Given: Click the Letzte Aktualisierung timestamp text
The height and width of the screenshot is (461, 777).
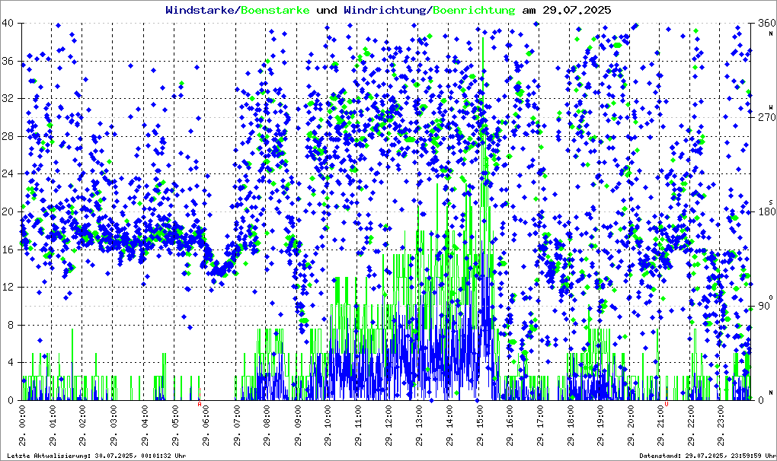Looking at the screenshot, I should (97, 456).
